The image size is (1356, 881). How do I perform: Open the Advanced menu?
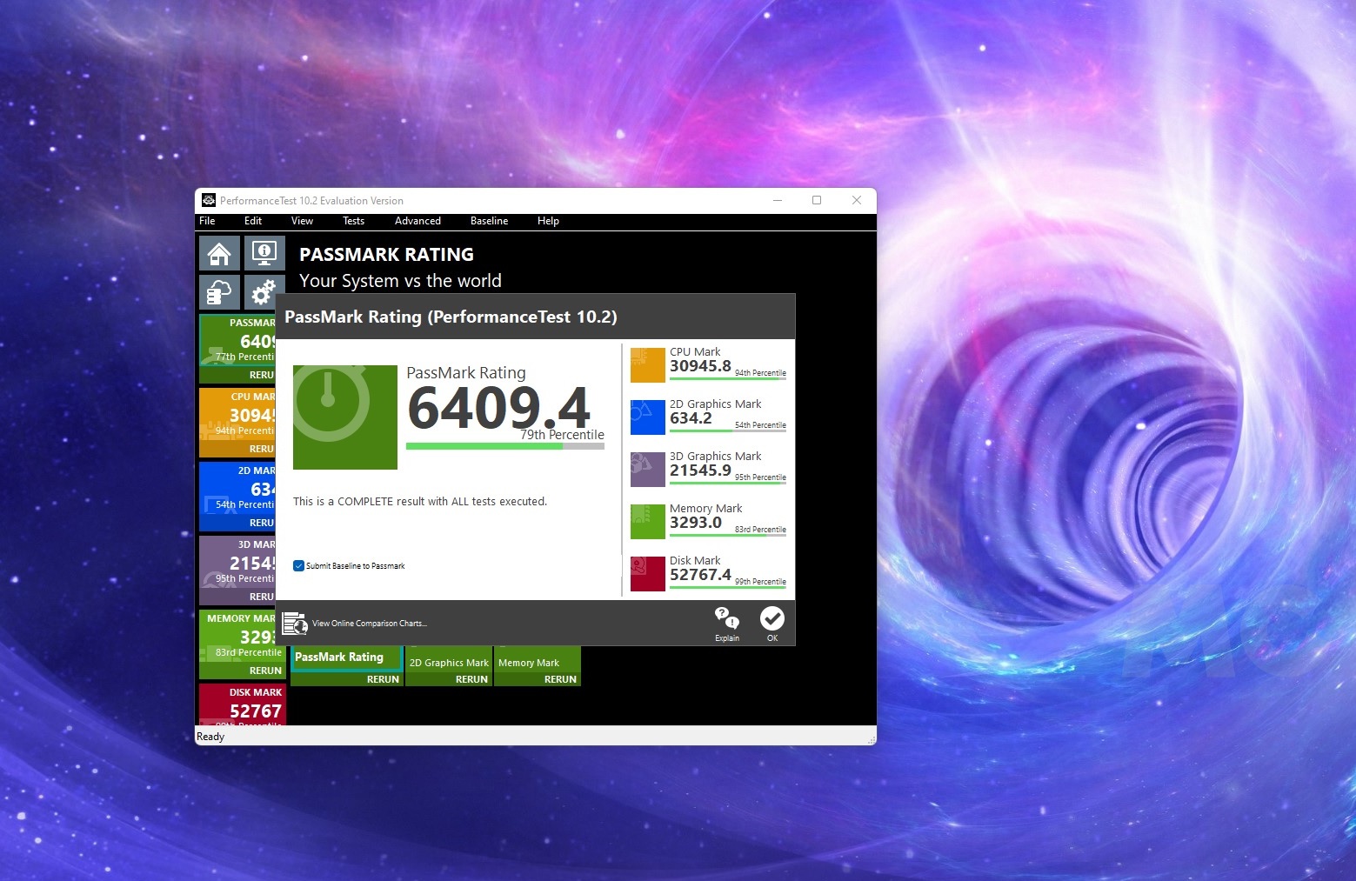(417, 221)
